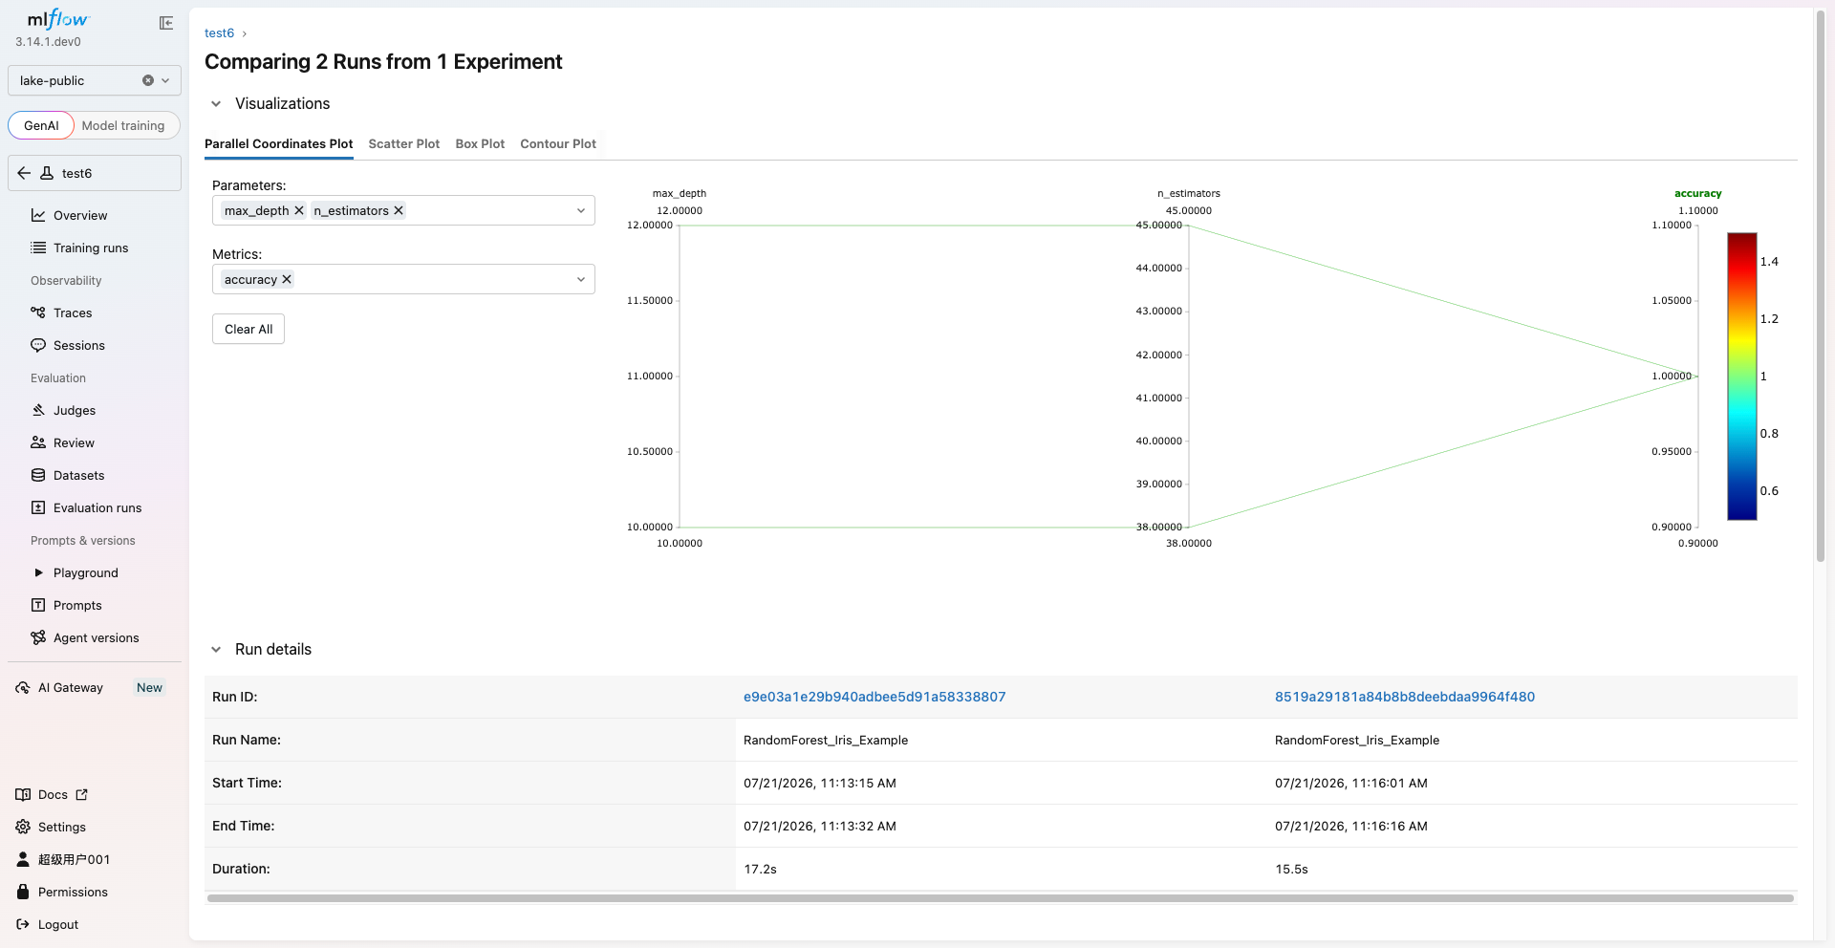The width and height of the screenshot is (1835, 948).
Task: Open Settings via the gear icon
Action: click(x=23, y=827)
